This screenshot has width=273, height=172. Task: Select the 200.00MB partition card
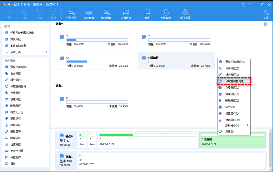tap(94, 39)
